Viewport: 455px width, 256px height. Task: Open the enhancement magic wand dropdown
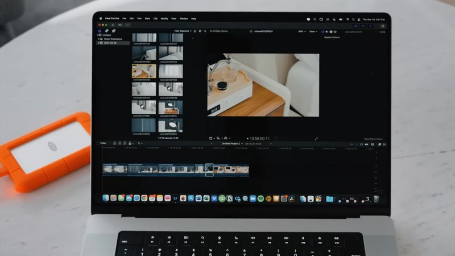[x=219, y=138]
